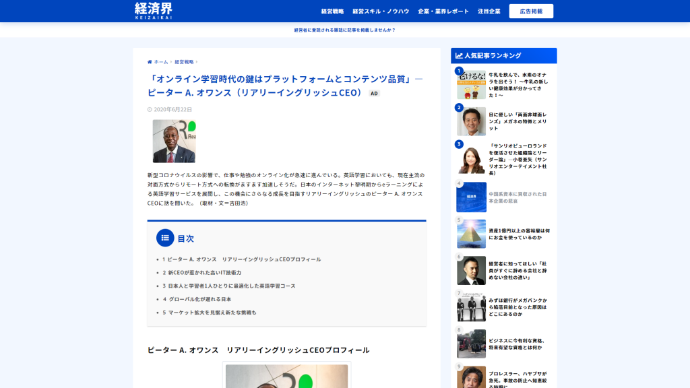The height and width of the screenshot is (388, 690).
Task: Jump to section 4 グローバル化が遅れる日本
Action: click(x=197, y=299)
